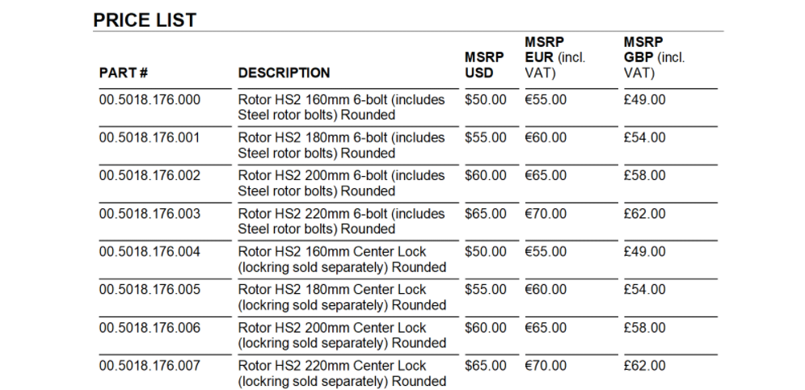Click the USD price for part 00.5018.176.003

click(x=486, y=214)
